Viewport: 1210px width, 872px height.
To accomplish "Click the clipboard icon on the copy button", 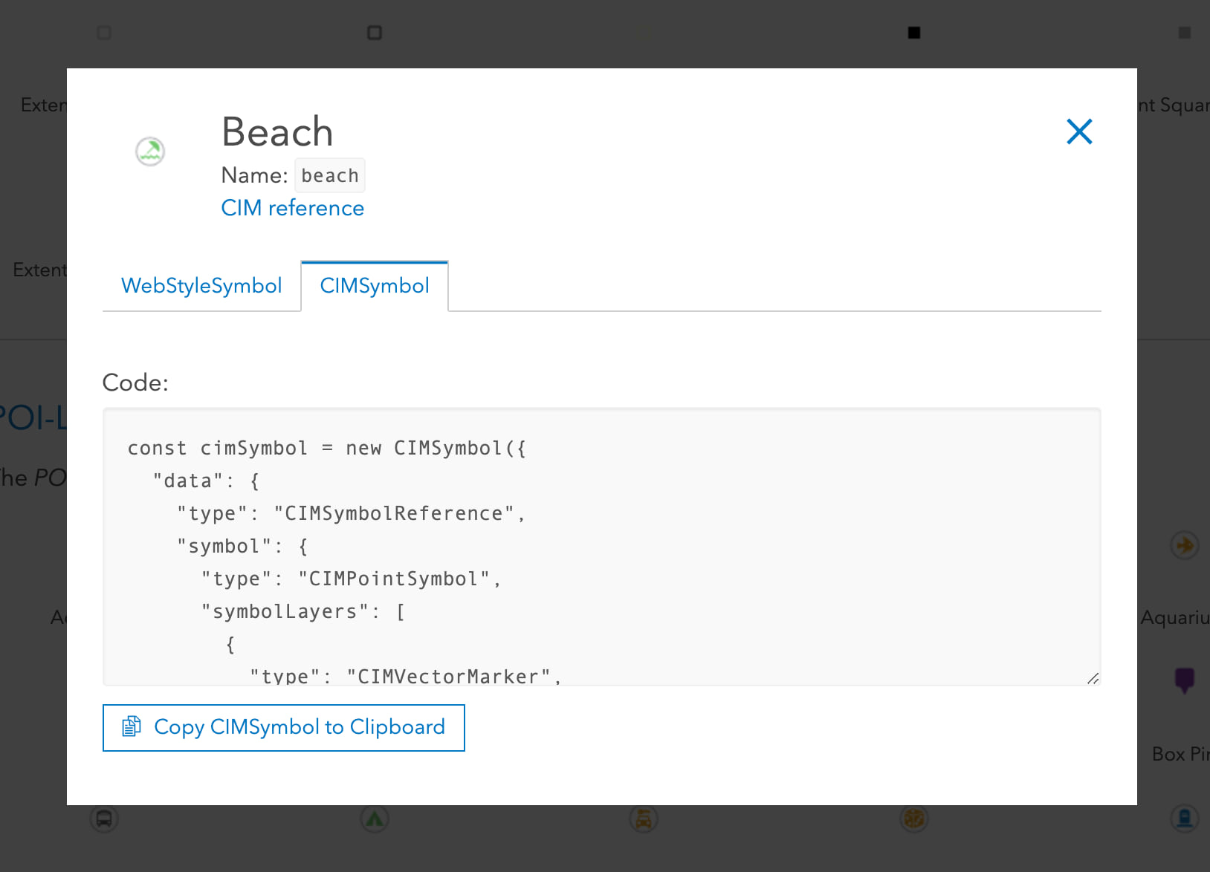I will tap(132, 727).
